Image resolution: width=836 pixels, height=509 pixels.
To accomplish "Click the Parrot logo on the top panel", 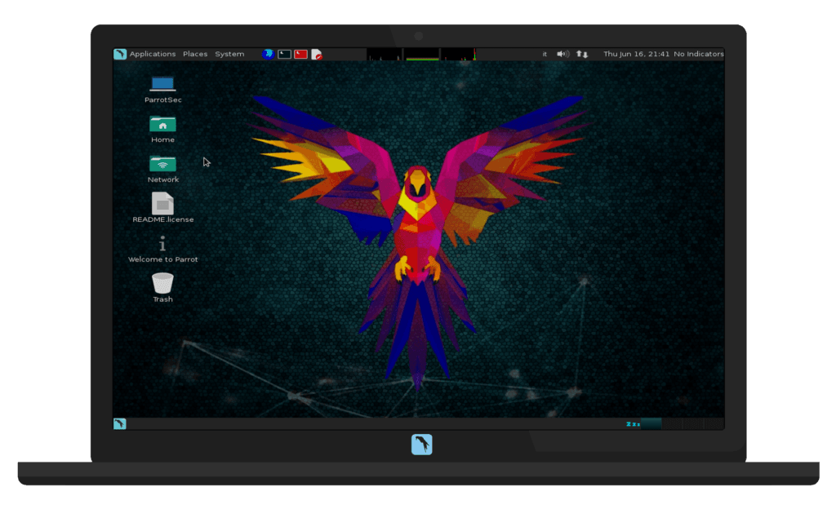I will (x=118, y=54).
